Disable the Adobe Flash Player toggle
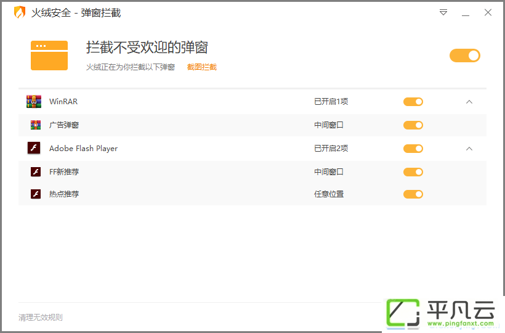Viewport: 505px width, 333px height. click(413, 149)
